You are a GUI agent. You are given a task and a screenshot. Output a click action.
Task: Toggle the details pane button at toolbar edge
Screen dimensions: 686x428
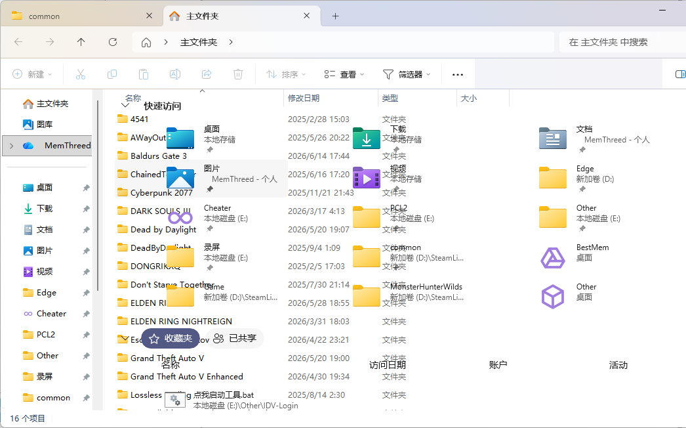680,74
